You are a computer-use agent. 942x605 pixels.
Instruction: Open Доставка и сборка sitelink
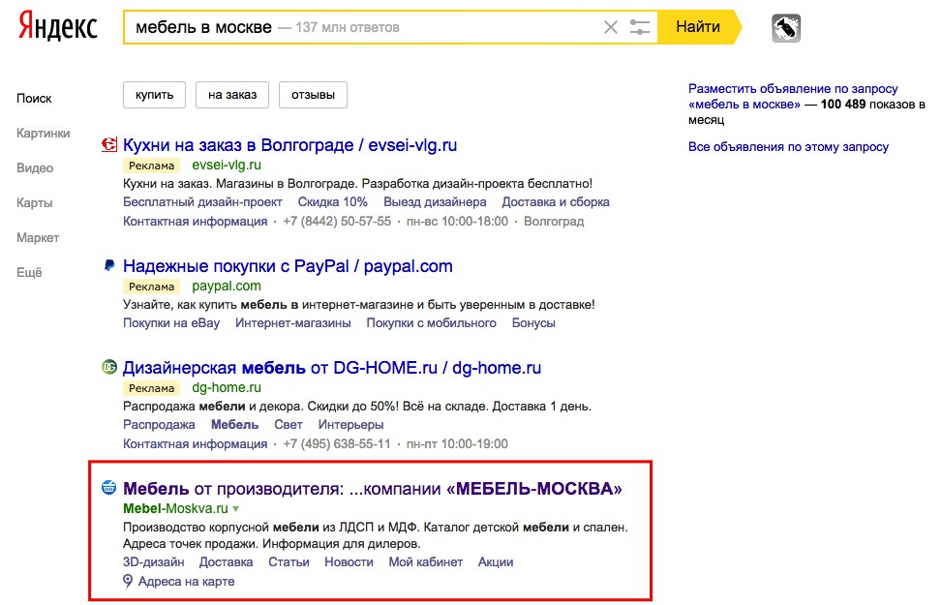point(556,202)
